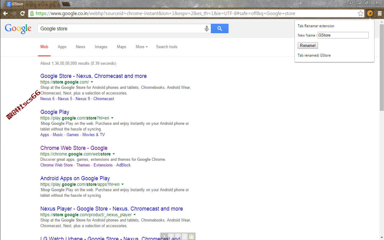The height and width of the screenshot is (240, 384).
Task: Select the GStore browser tab
Action: pos(31,4)
